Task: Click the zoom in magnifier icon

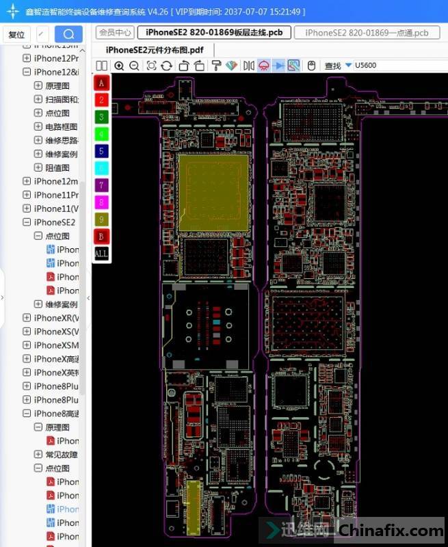Action: click(119, 66)
